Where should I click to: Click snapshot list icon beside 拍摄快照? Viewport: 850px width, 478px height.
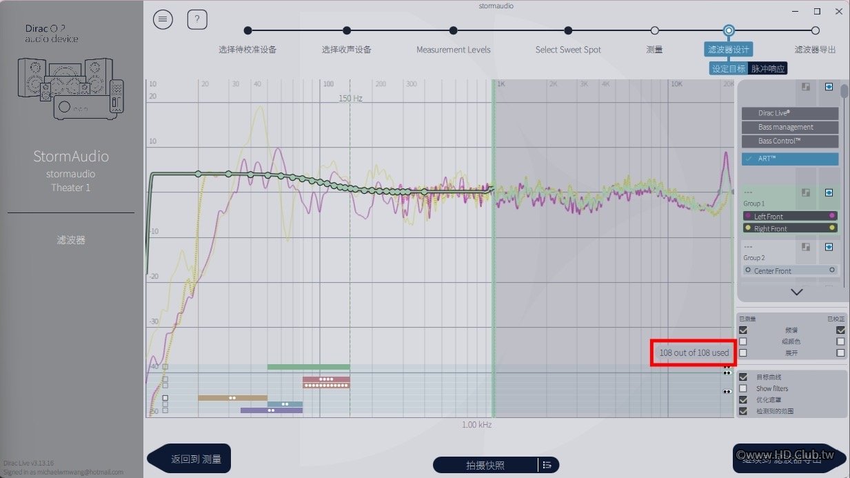click(x=547, y=465)
